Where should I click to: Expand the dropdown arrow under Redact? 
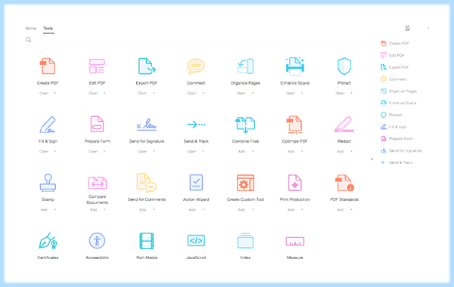352,151
